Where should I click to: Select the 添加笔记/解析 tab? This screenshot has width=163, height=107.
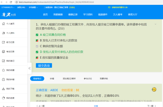pos(69,79)
